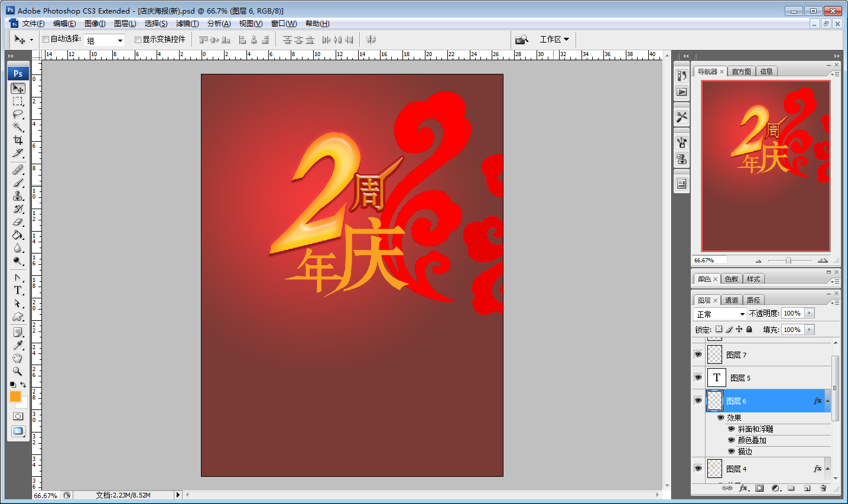This screenshot has width=848, height=504.
Task: Hide 图层 7 with eye icon
Action: (x=698, y=355)
